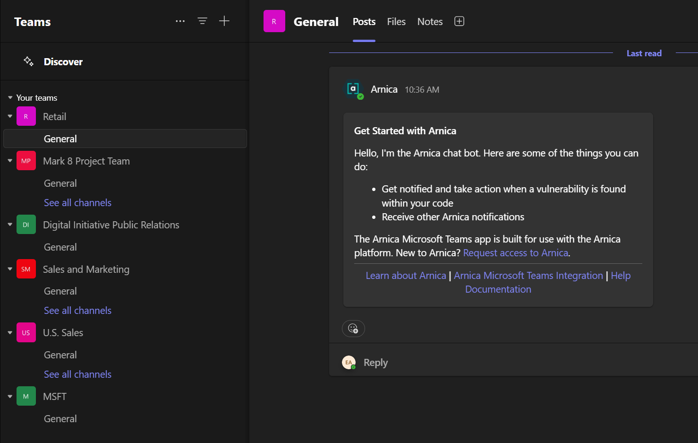698x443 pixels.
Task: Click the plus icon to add team
Action: coord(224,21)
